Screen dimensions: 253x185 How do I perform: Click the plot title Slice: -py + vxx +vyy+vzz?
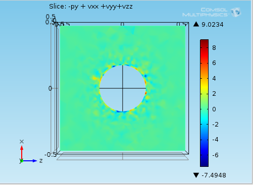(91, 7)
